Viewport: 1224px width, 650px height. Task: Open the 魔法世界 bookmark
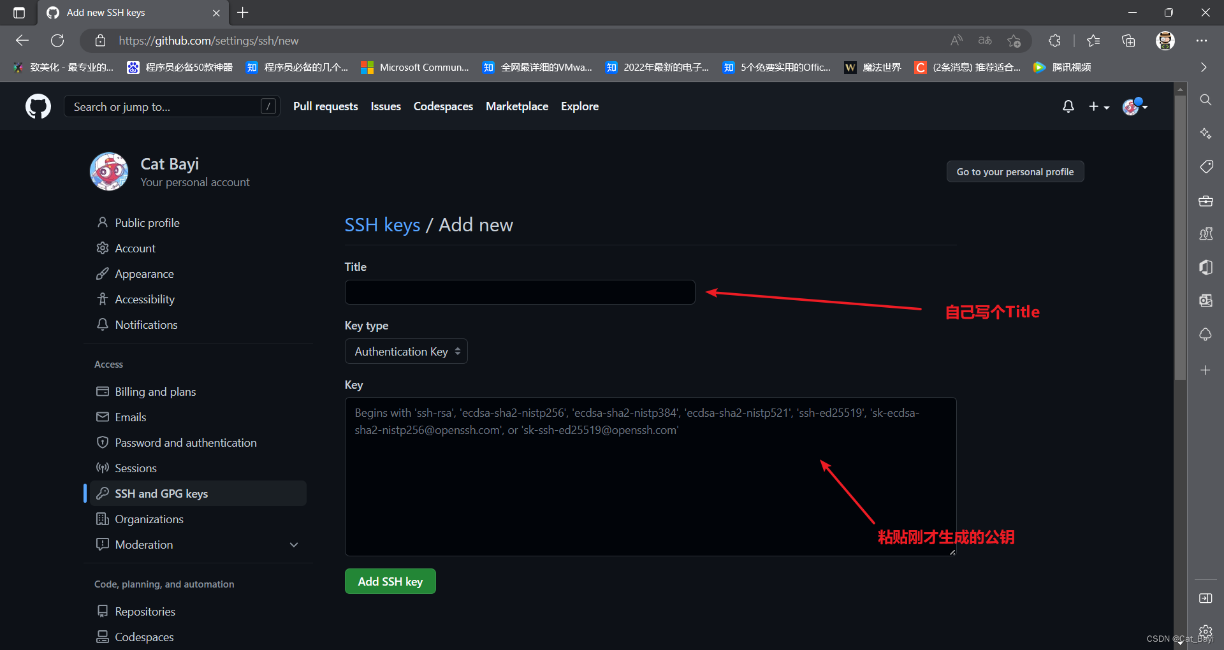(872, 67)
